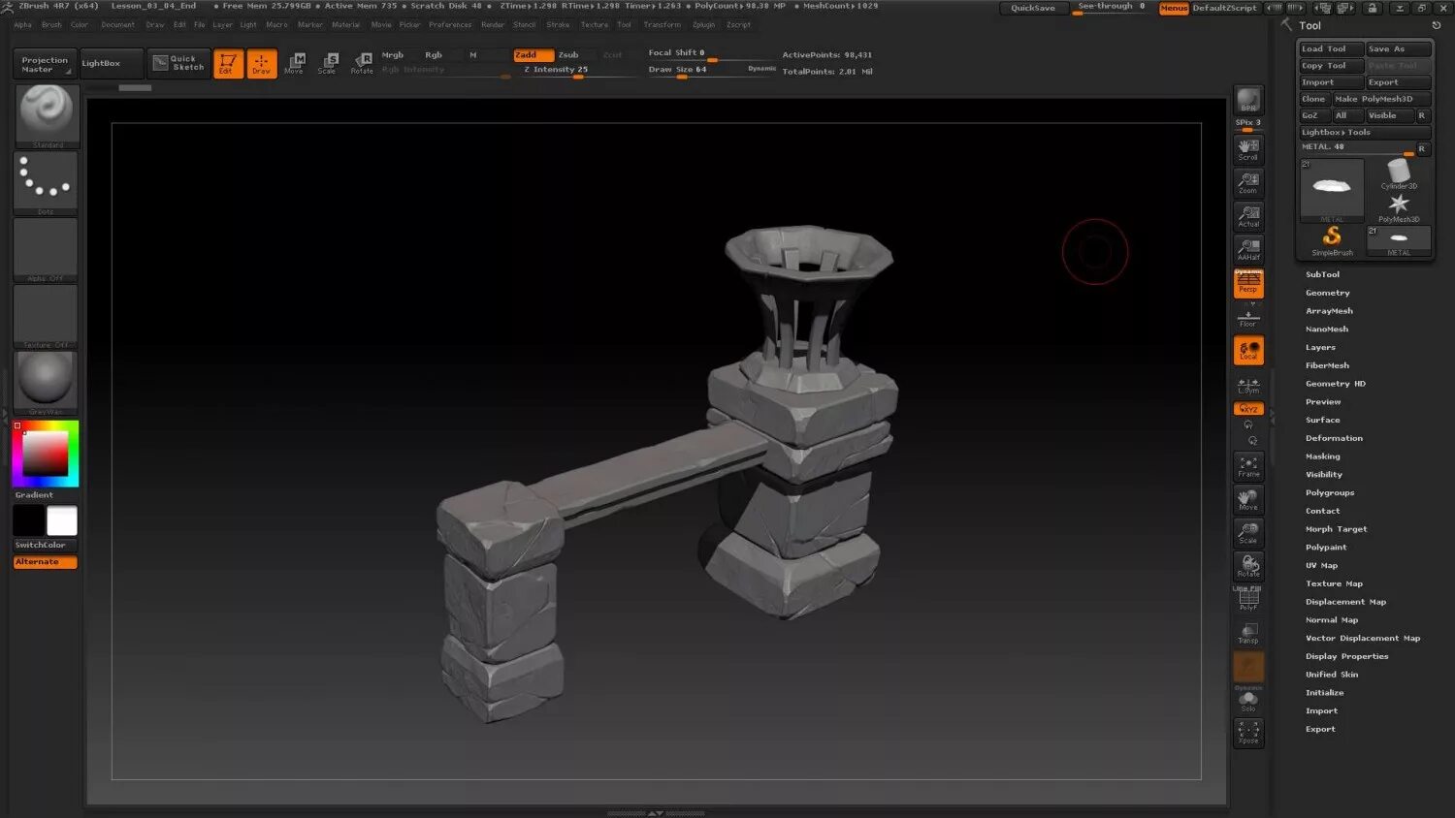
Task: Enable Zsub sculpt mode
Action: tap(568, 55)
